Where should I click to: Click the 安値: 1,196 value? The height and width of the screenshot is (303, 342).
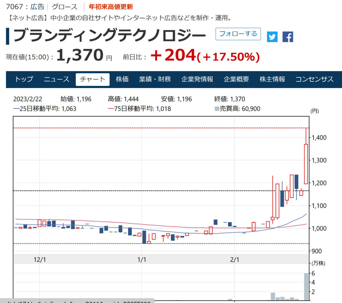(176, 99)
